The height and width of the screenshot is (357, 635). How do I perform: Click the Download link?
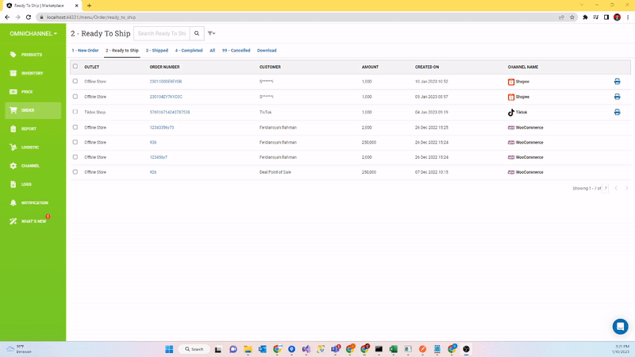[267, 51]
